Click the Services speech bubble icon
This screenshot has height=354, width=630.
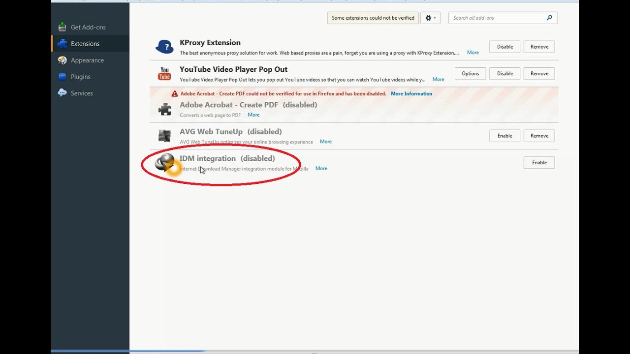point(62,93)
